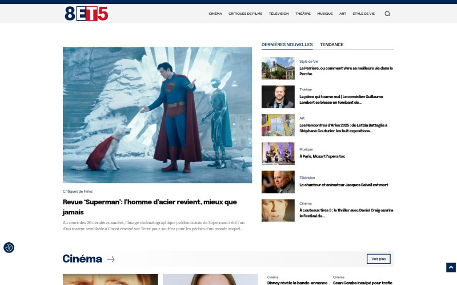Open the Jacques Salvail thumbnail

pyautogui.click(x=278, y=182)
